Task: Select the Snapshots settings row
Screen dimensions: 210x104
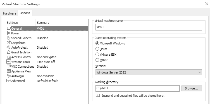Action: 47,42
